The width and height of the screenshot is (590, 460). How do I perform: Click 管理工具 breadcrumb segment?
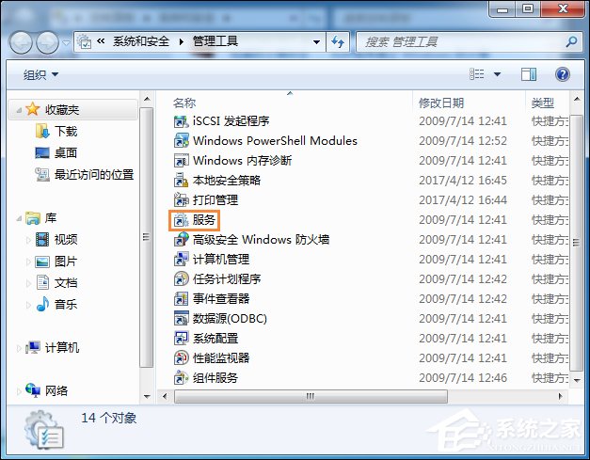pyautogui.click(x=215, y=41)
